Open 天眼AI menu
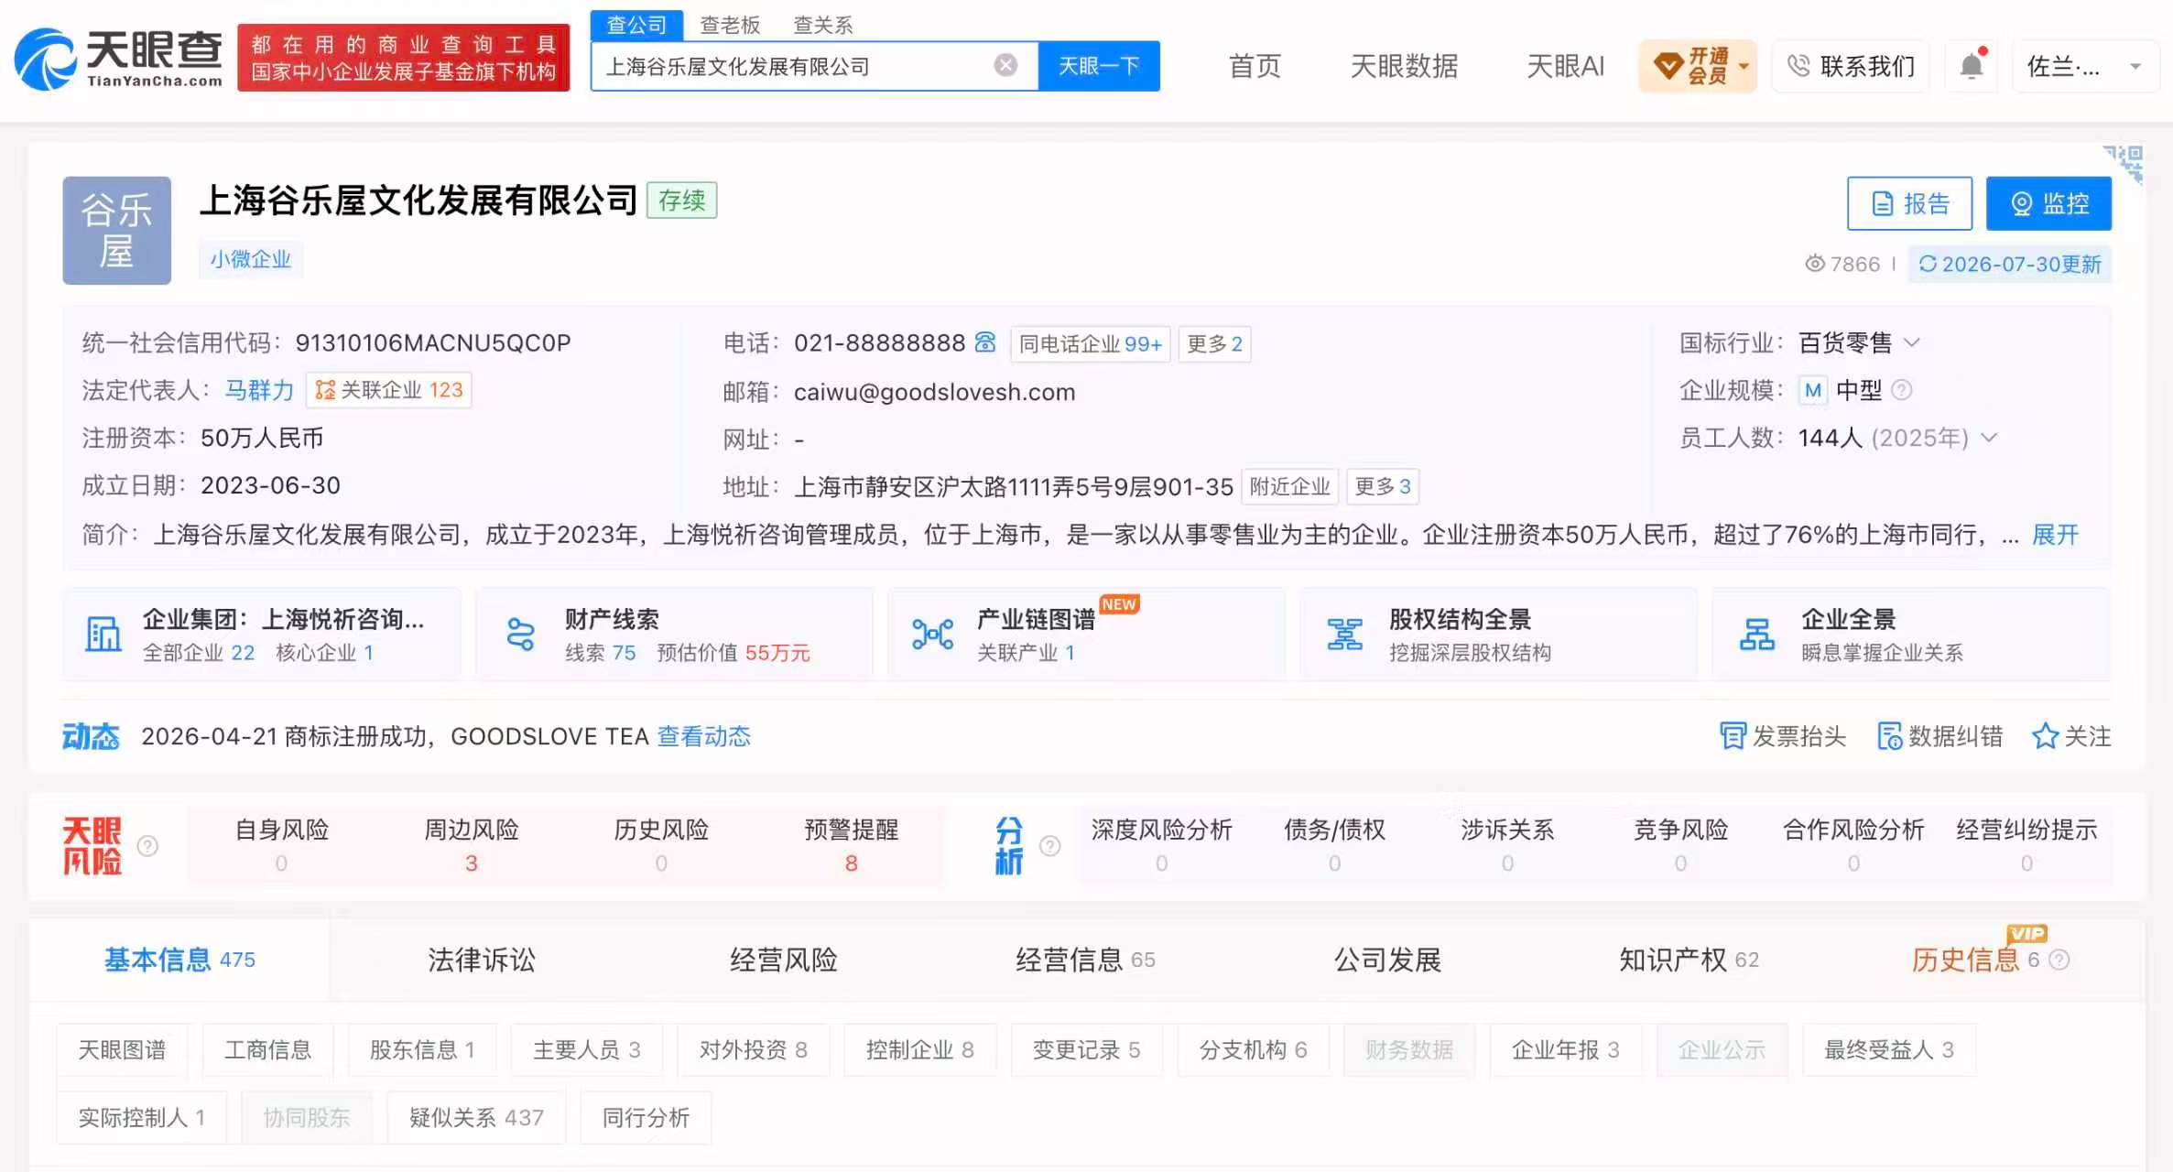 [1565, 66]
